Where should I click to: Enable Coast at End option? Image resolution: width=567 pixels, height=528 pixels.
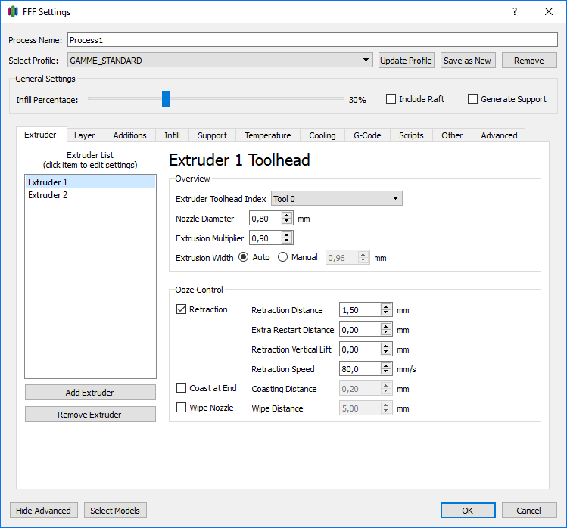182,388
